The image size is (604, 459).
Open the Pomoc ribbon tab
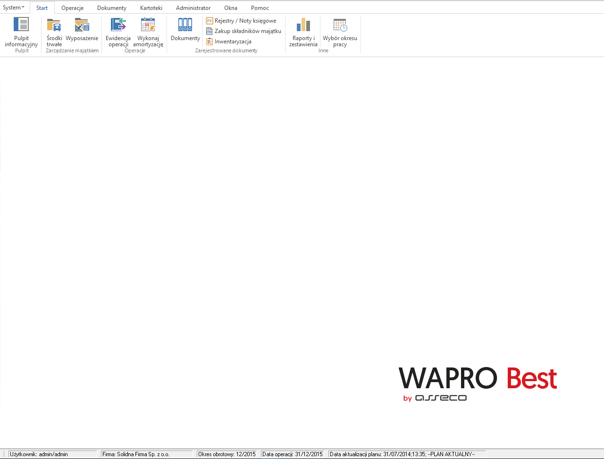[x=260, y=8]
